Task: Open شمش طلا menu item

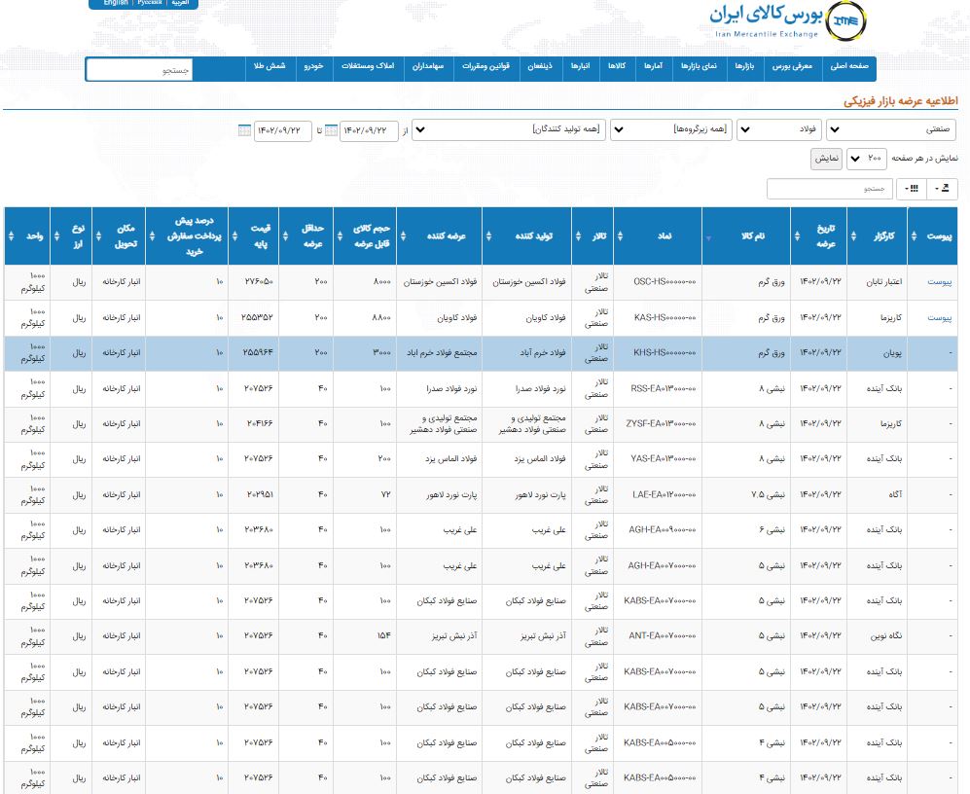Action: tap(269, 66)
